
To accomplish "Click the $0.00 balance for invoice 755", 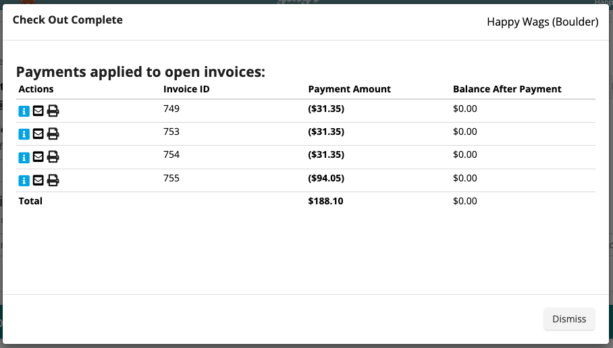I will pos(465,178).
